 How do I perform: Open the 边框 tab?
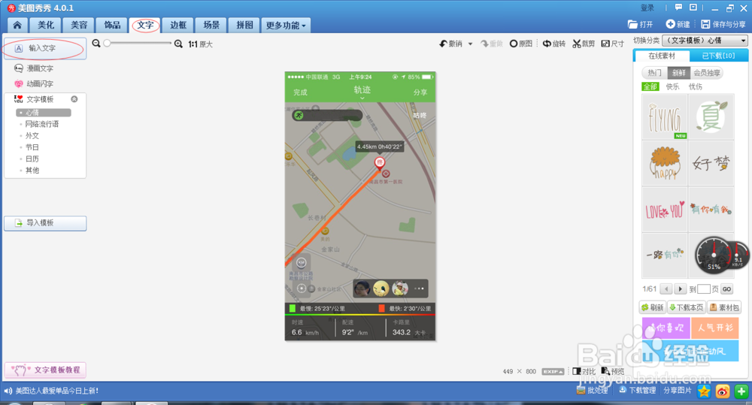click(x=178, y=25)
